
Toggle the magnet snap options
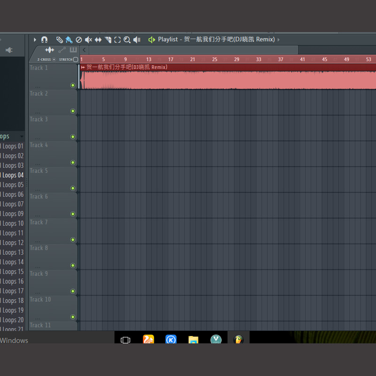tap(44, 39)
